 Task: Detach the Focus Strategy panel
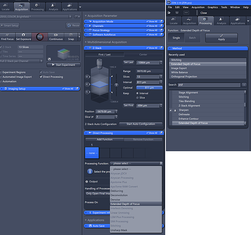[161, 30]
